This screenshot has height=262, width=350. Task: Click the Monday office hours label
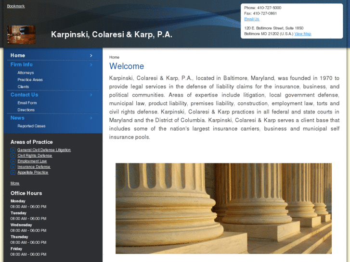(18, 201)
